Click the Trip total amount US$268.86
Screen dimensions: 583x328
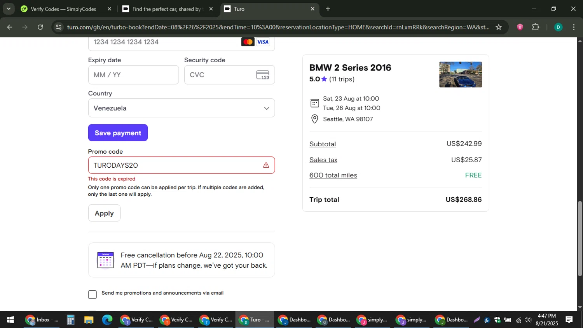tap(464, 200)
